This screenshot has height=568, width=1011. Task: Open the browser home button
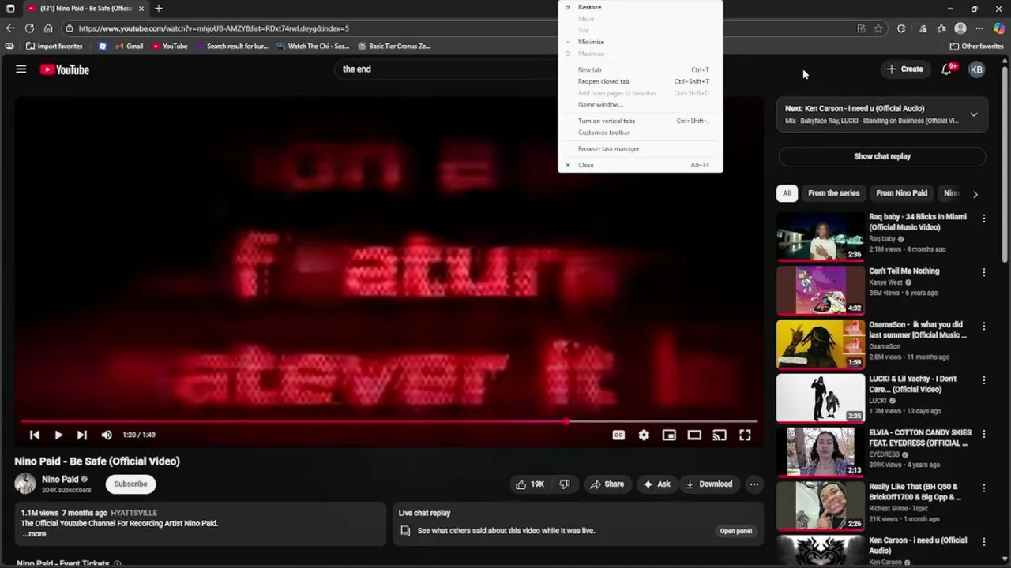(48, 28)
